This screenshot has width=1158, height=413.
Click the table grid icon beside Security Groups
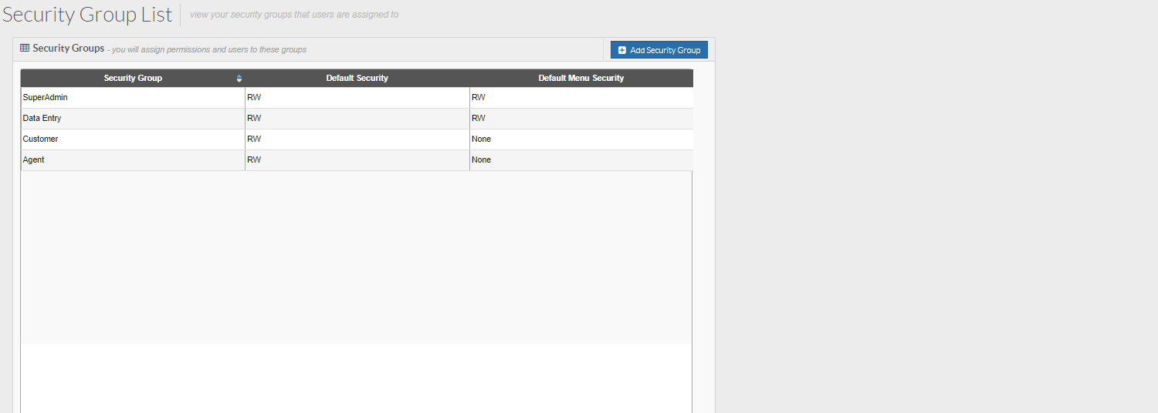coord(25,48)
